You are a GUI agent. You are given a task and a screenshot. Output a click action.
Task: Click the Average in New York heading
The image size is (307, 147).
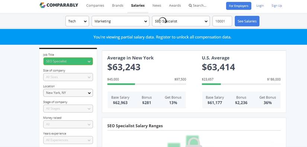tap(130, 58)
